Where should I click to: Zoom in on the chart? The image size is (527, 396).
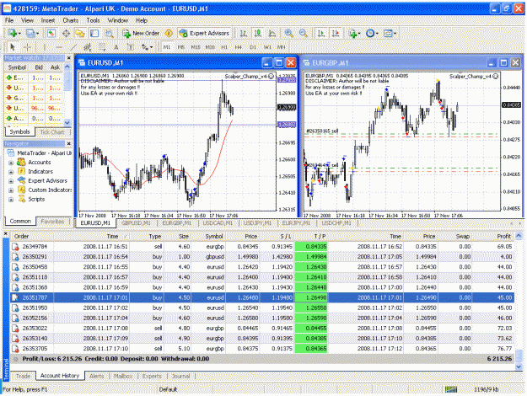click(x=288, y=33)
